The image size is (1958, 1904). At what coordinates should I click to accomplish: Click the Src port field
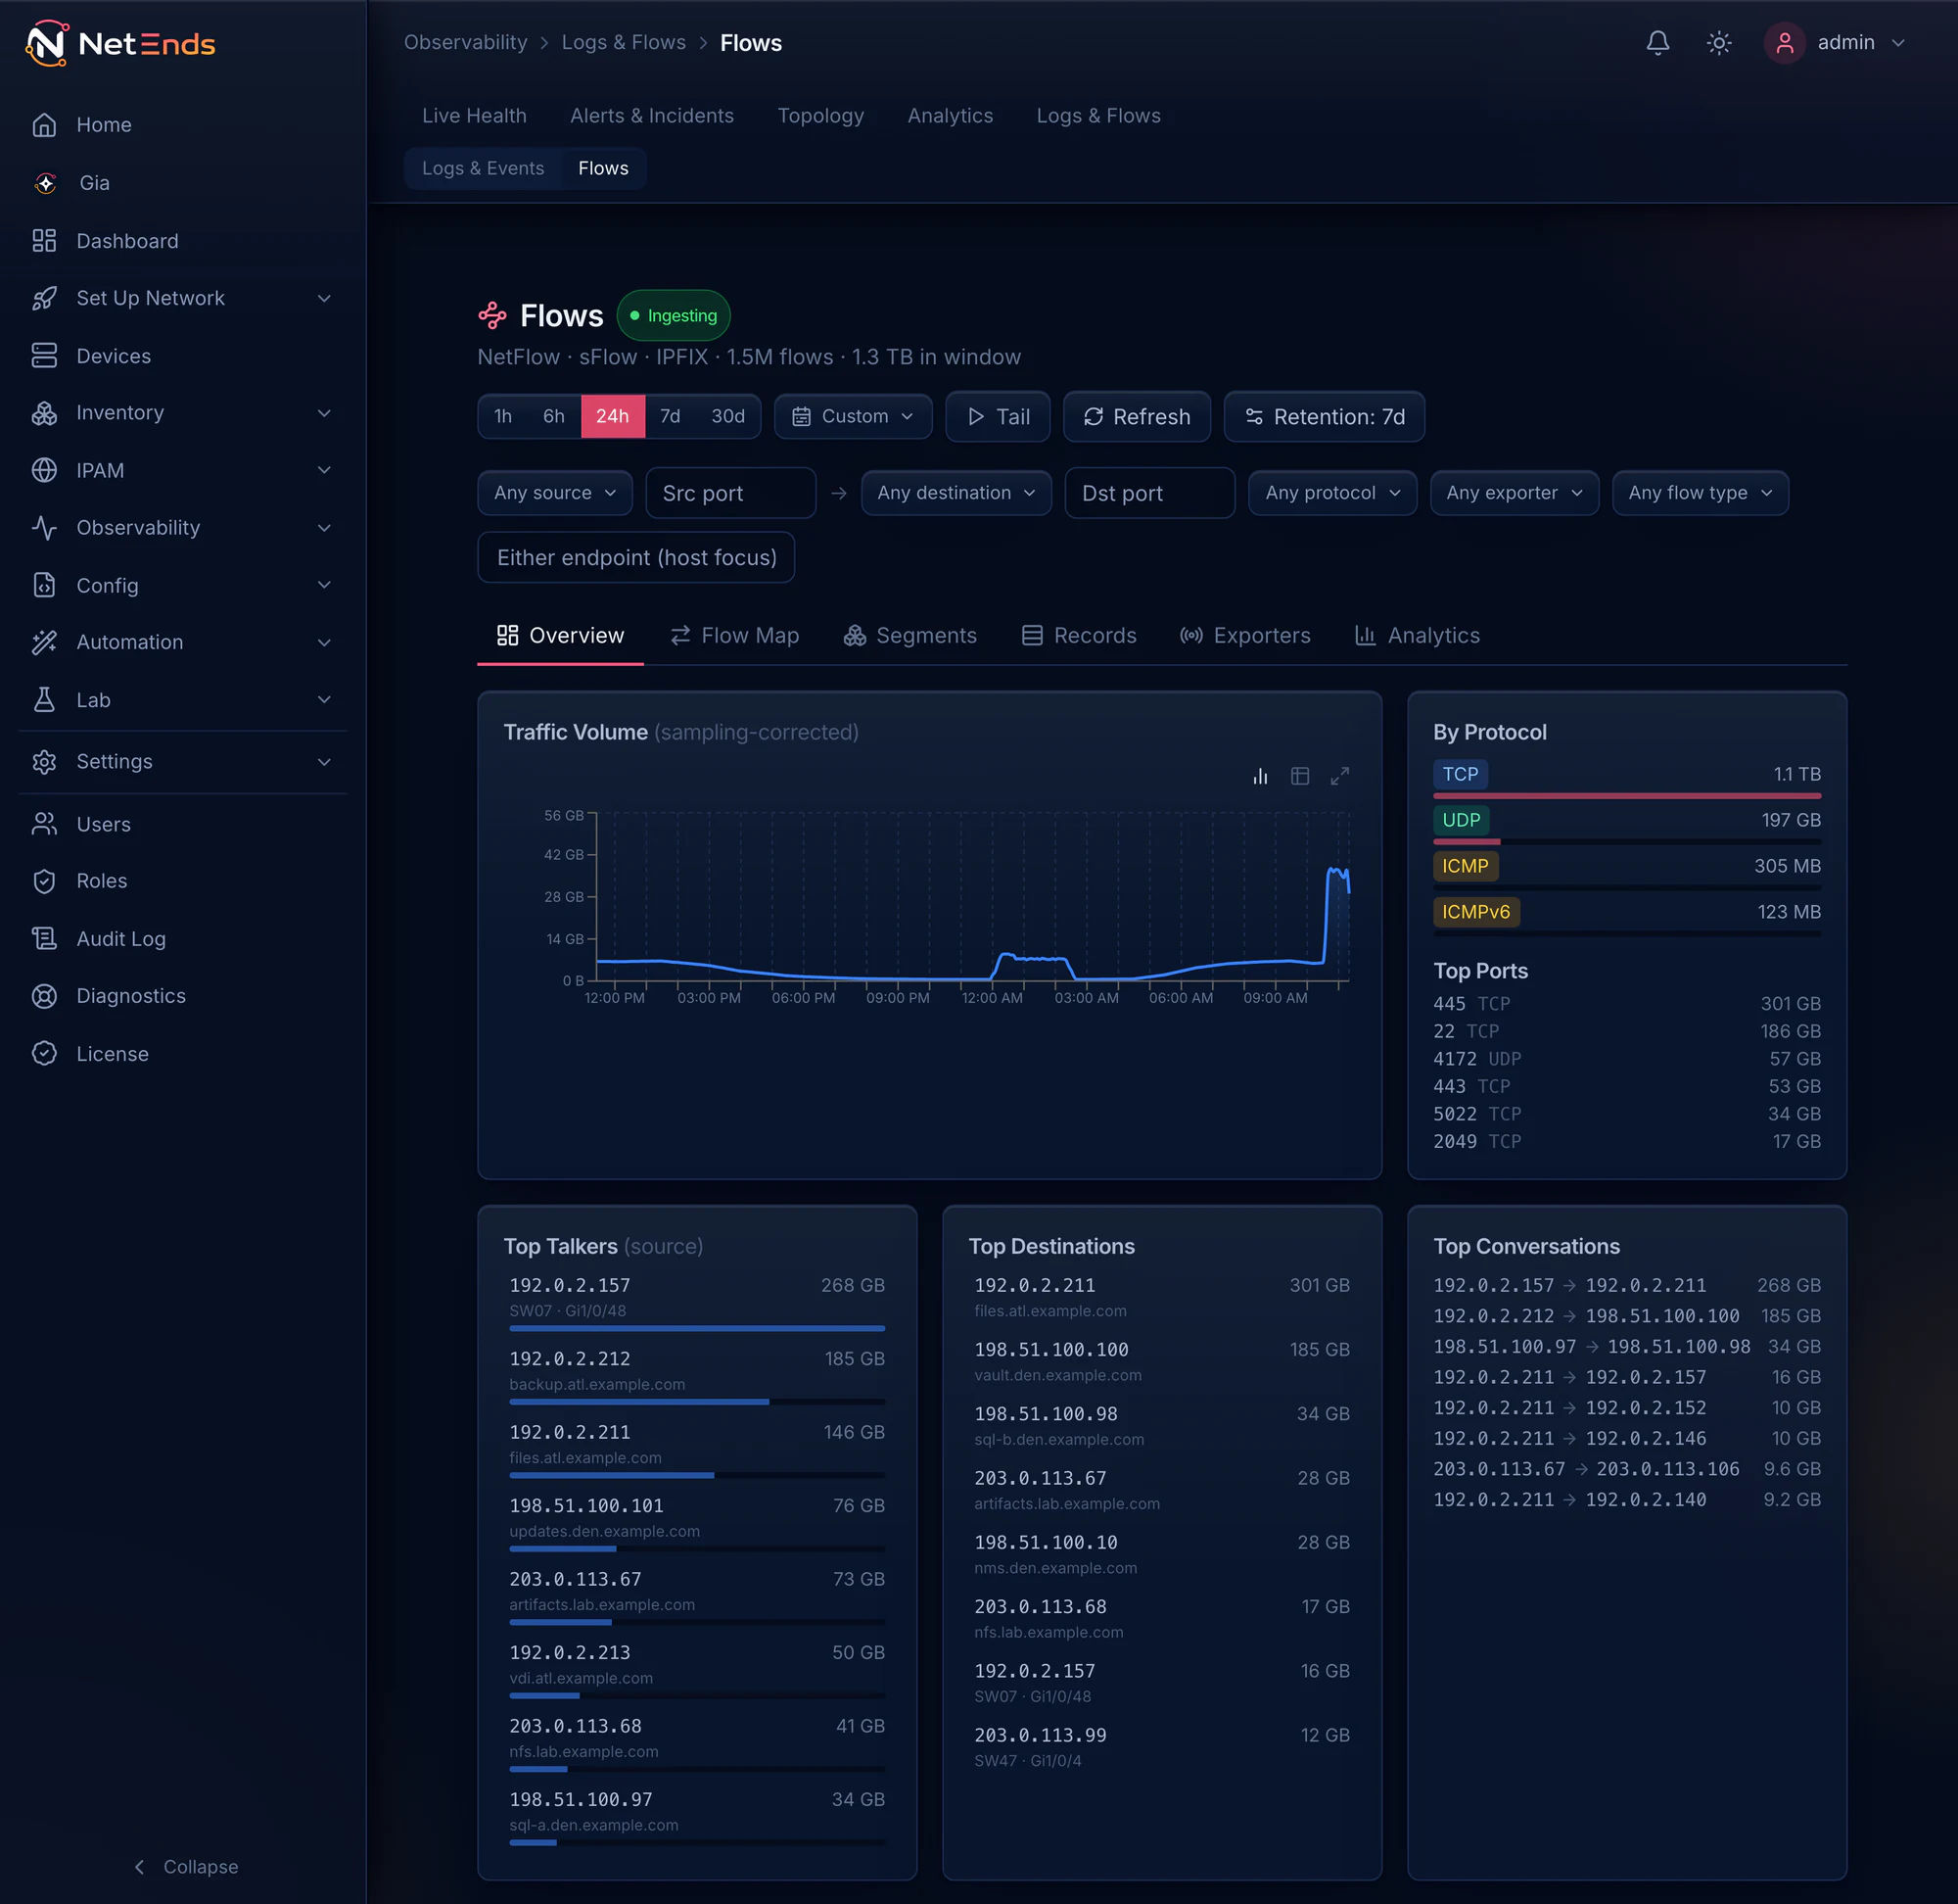coord(730,493)
